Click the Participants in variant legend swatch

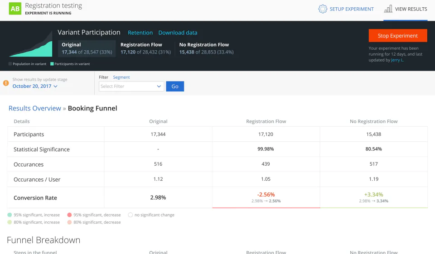[52, 64]
